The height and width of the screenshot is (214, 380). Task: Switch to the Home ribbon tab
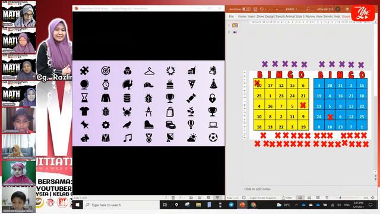[x=242, y=16]
